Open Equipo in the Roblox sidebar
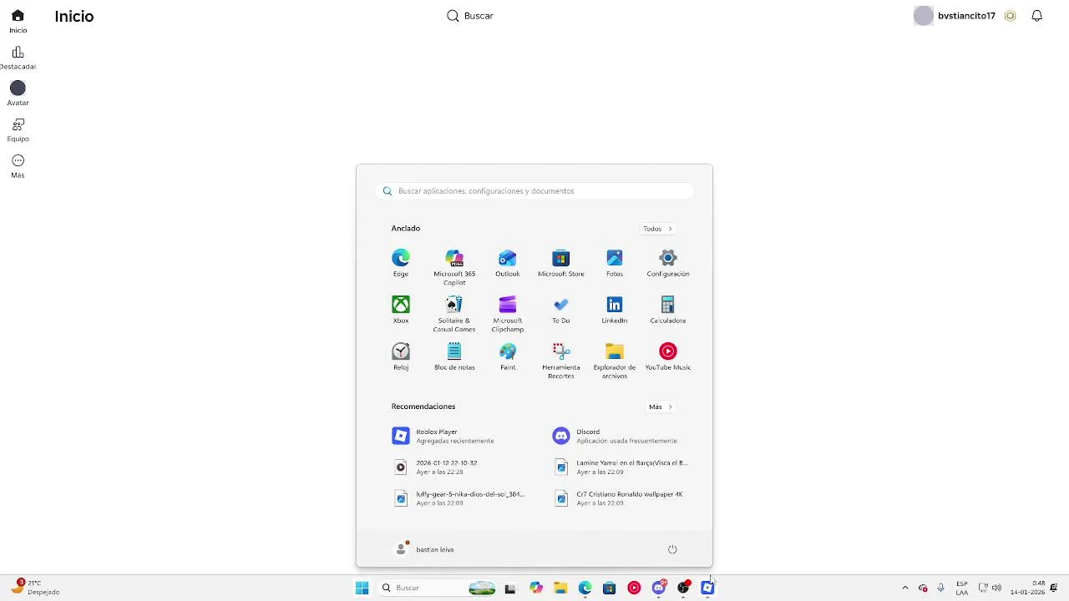Viewport: 1069px width, 601px height. point(18,130)
